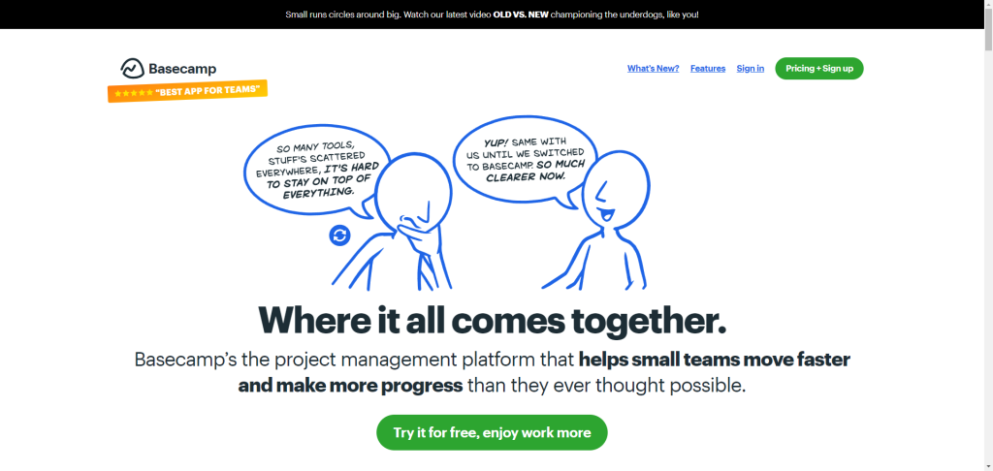Open the What's New? link

[653, 69]
